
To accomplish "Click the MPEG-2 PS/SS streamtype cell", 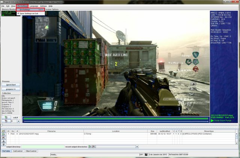I will tap(208, 134).
